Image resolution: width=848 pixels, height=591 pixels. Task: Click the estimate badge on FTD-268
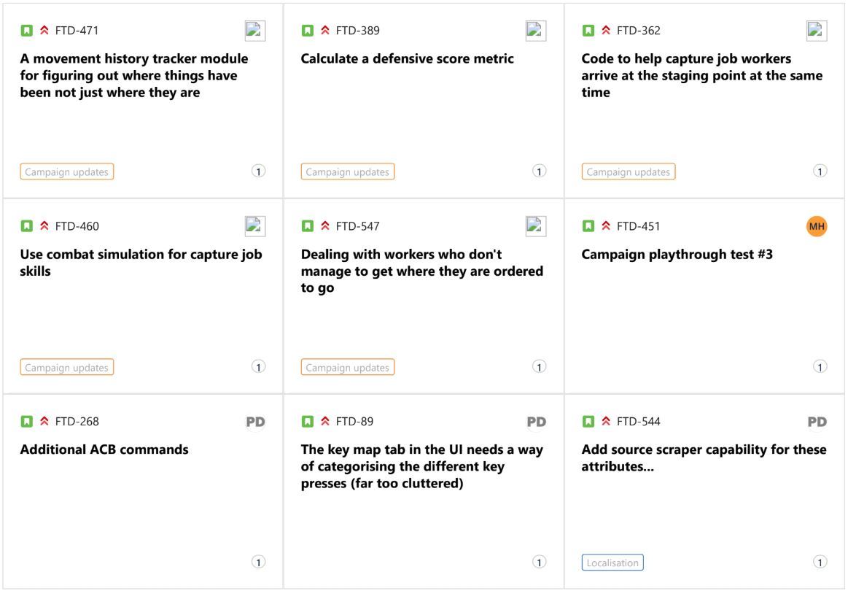coord(259,562)
